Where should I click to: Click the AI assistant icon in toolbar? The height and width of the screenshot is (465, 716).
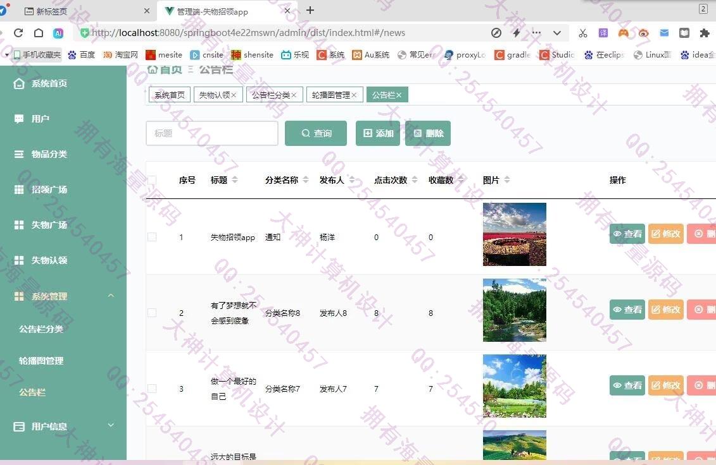(58, 33)
